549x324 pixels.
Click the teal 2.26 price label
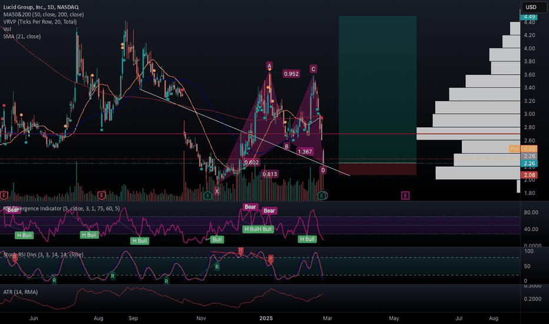529,163
